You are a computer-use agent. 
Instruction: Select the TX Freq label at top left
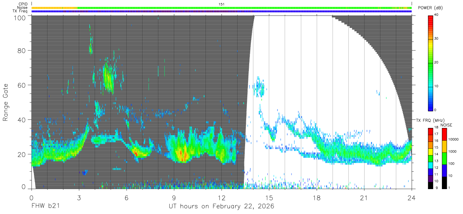tap(21, 11)
